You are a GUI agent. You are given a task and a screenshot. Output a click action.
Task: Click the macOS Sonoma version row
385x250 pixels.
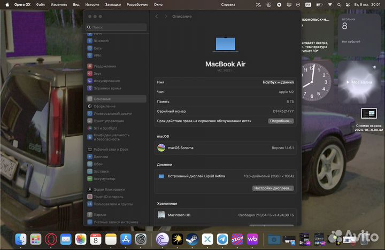tap(226, 148)
